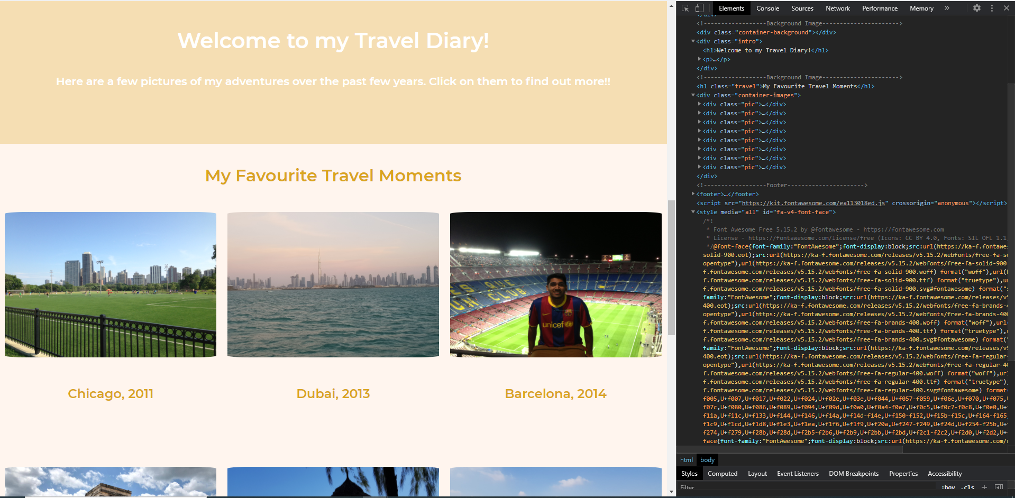Select the Elements tab

point(731,8)
